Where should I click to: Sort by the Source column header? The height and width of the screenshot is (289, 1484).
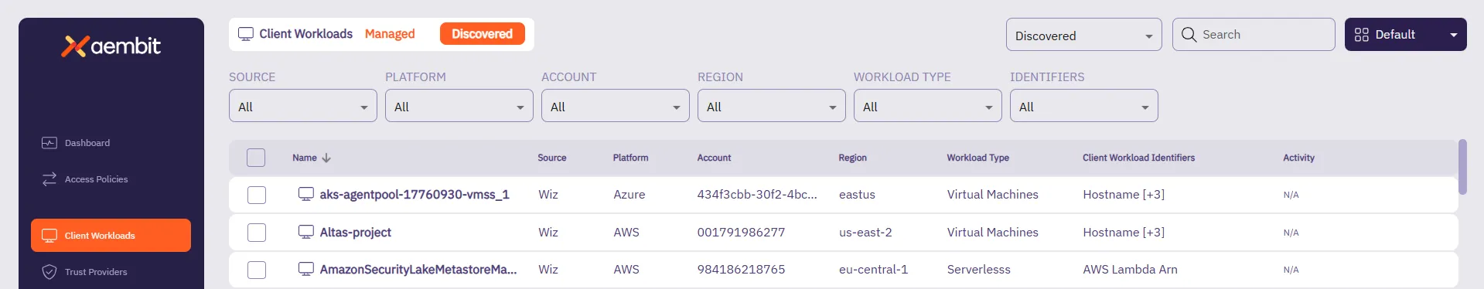click(x=552, y=158)
